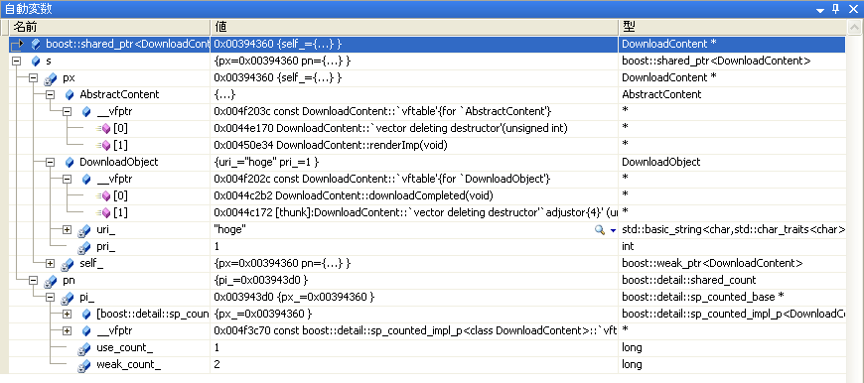The height and width of the screenshot is (383, 864).
Task: Close the 自動変数 panel
Action: 853,8
